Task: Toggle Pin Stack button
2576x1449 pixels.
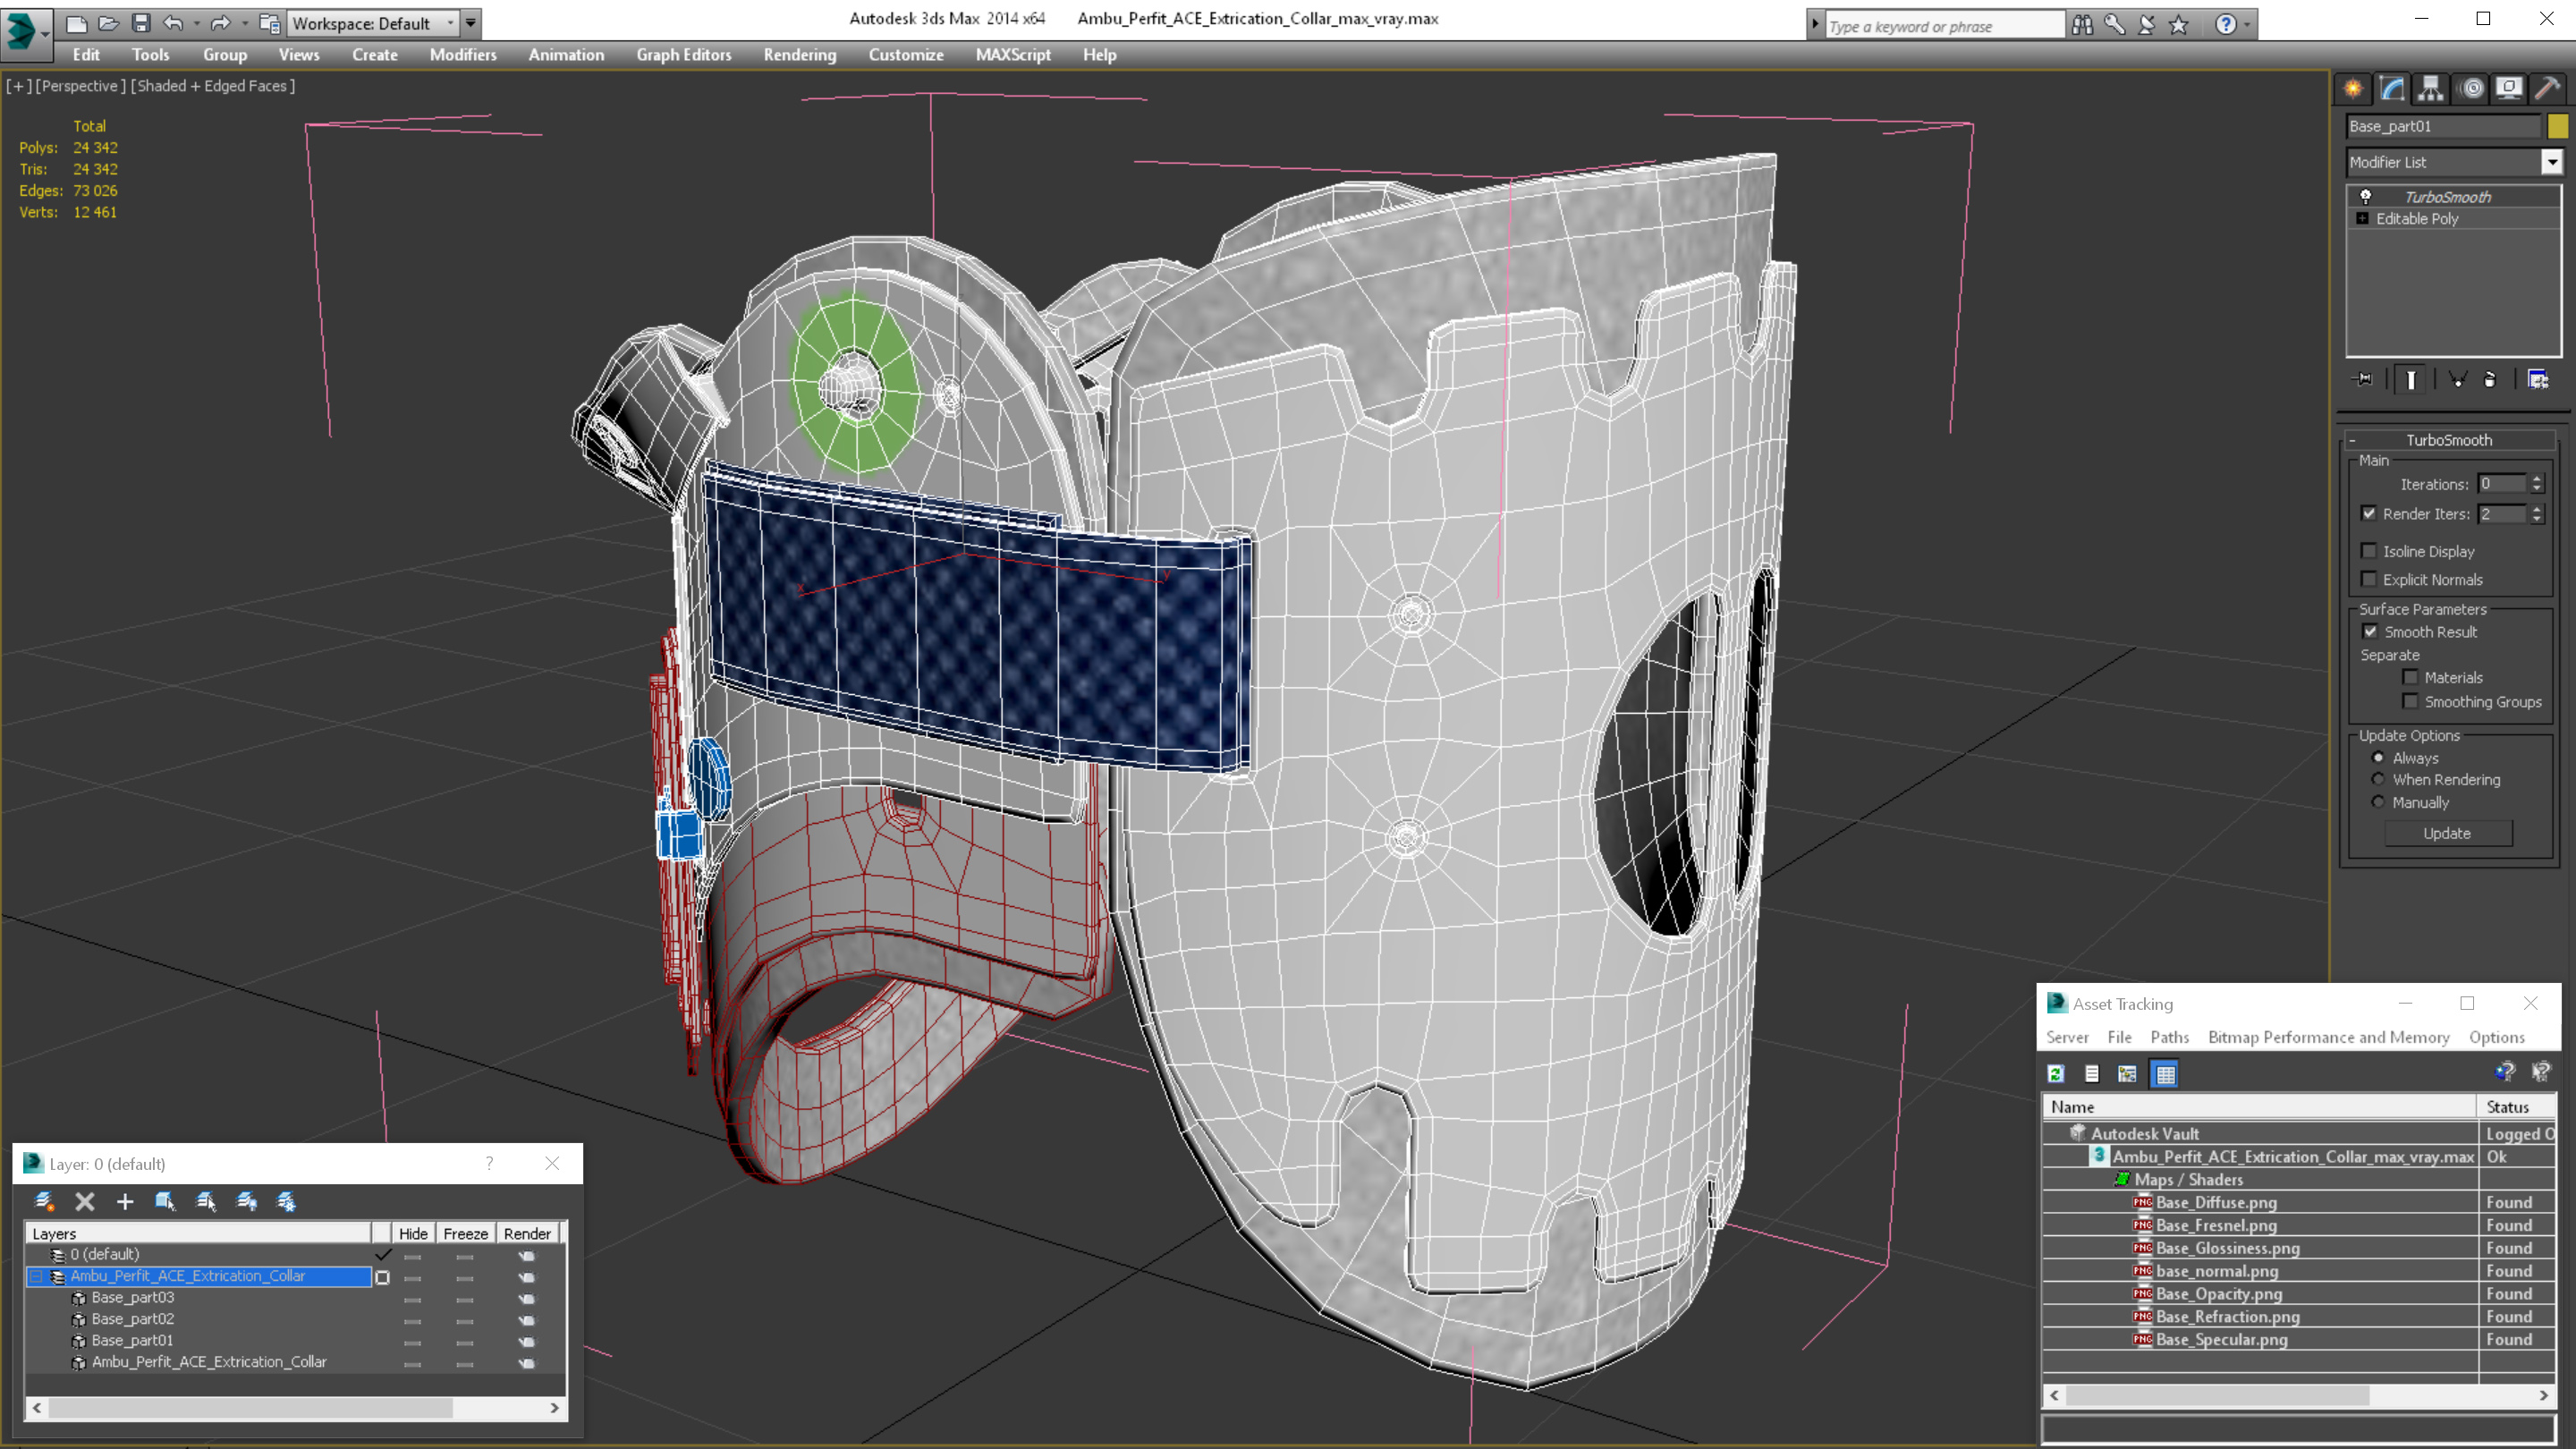Action: point(2363,379)
